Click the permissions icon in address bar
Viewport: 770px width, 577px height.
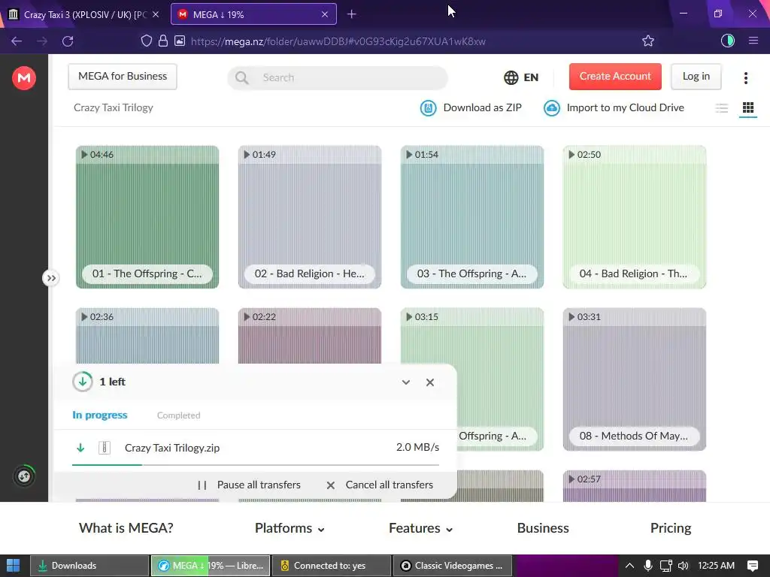[180, 41]
